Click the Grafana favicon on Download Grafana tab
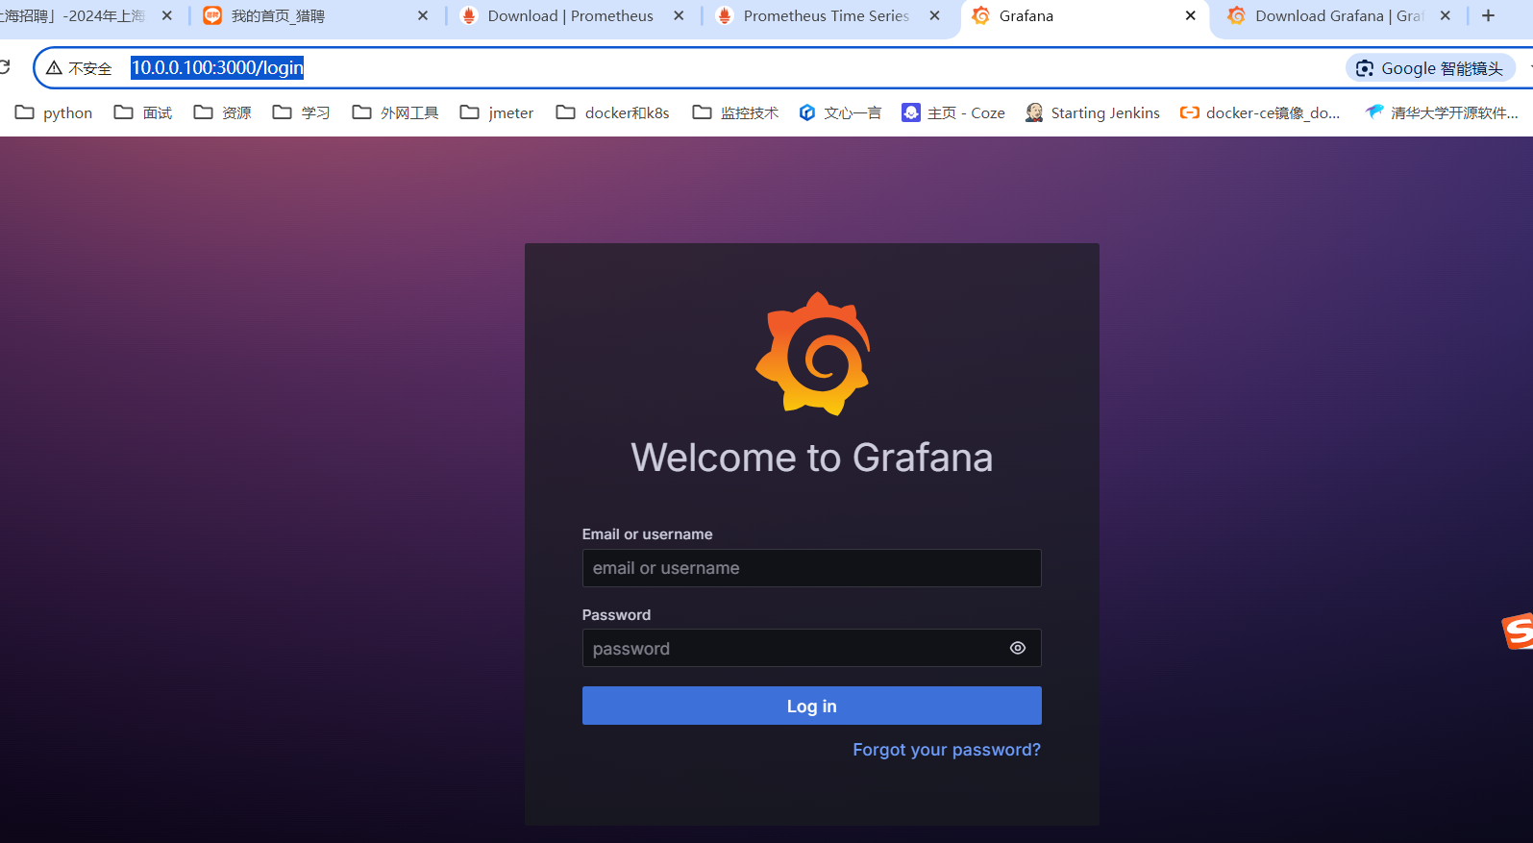 (1237, 16)
